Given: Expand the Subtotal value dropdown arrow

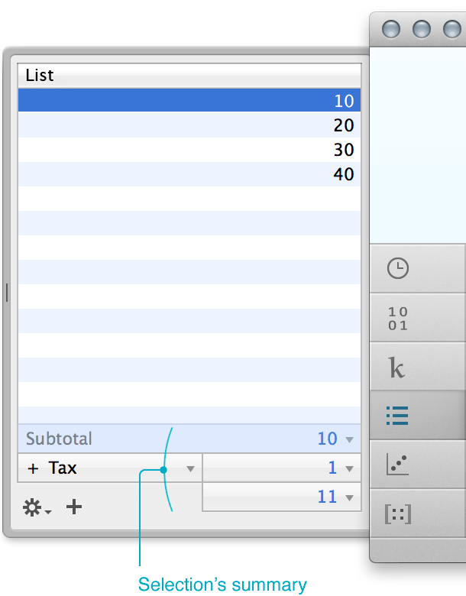Looking at the screenshot, I should [349, 440].
